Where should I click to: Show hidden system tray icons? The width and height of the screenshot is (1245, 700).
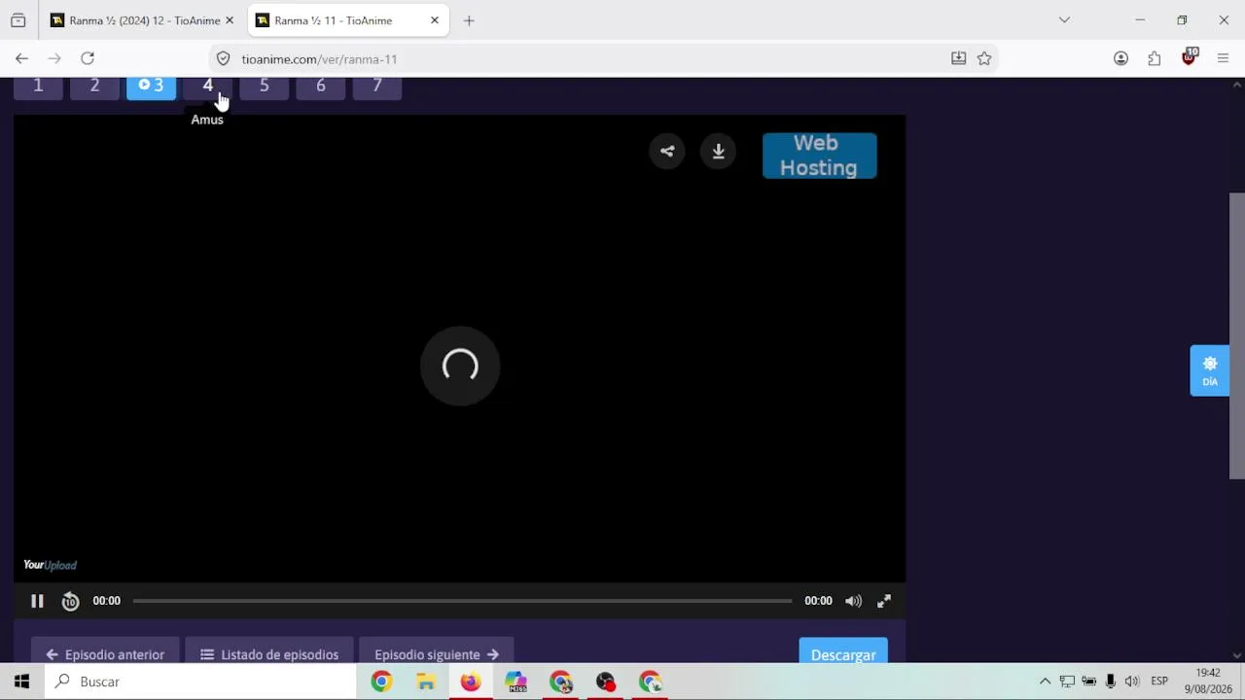[1045, 682]
